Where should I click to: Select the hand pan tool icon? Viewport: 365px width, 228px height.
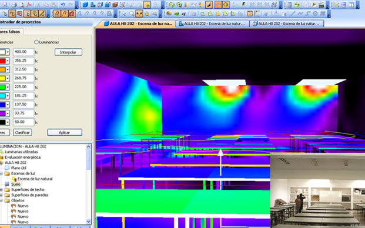(147, 14)
